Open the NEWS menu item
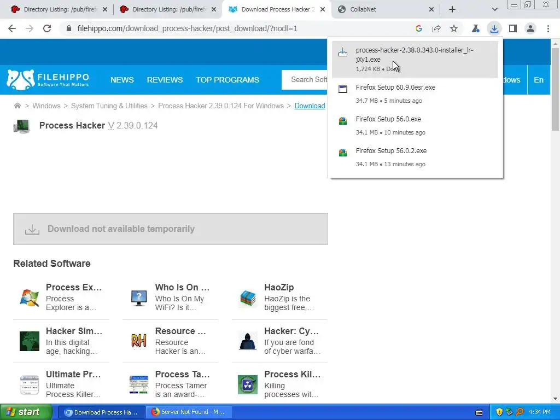Viewport: 560px width, 420px height. (x=122, y=80)
